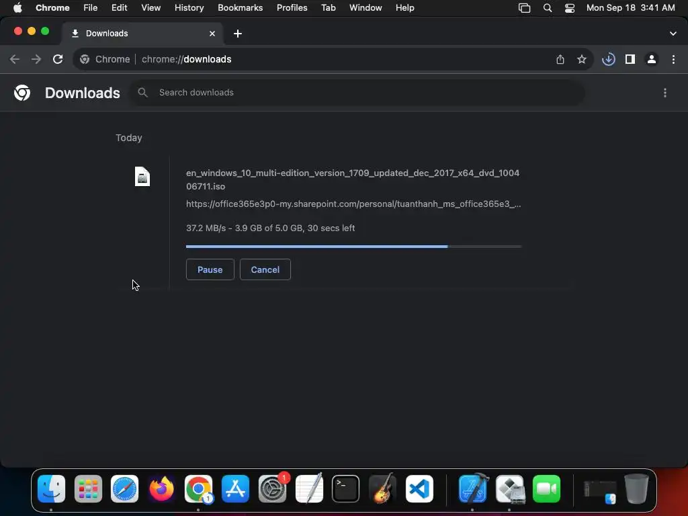Screen dimensions: 688x516
Task: Focus the Search downloads field
Action: click(x=357, y=93)
